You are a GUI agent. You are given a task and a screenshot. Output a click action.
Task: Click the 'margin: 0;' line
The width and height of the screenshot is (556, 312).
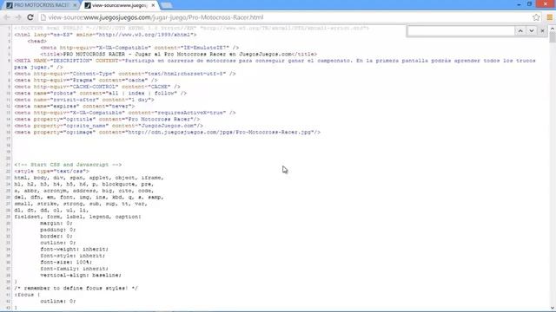coord(56,224)
